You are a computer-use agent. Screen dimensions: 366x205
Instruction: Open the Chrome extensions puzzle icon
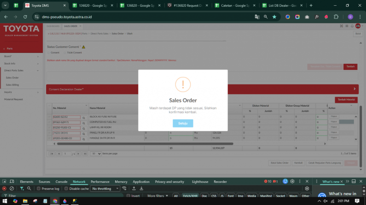(336, 17)
